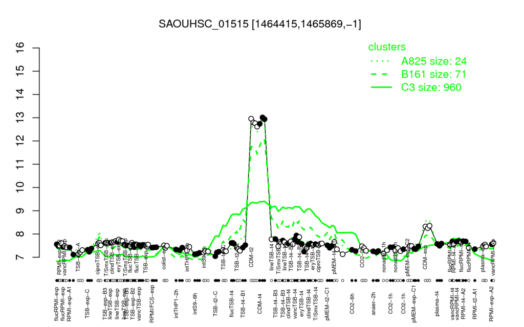Click the 'TSB-exp-C' x-axis label
524x327 pixels.
click(88, 303)
